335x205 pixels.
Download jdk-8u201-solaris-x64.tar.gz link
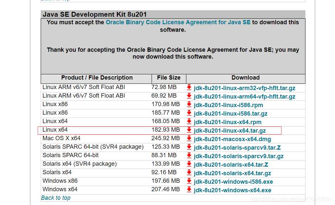point(232,174)
